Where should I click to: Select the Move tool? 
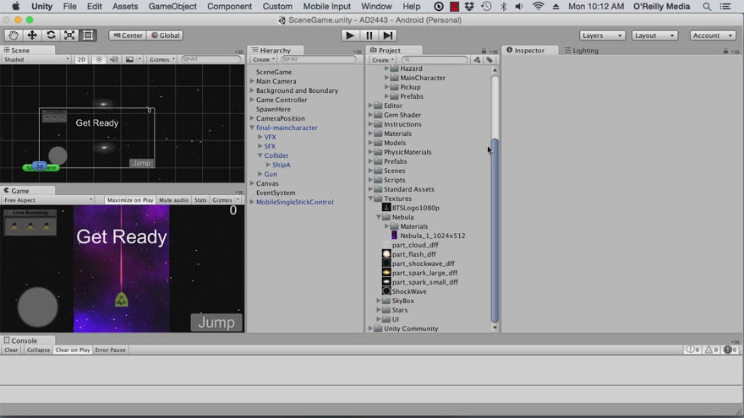[x=32, y=35]
